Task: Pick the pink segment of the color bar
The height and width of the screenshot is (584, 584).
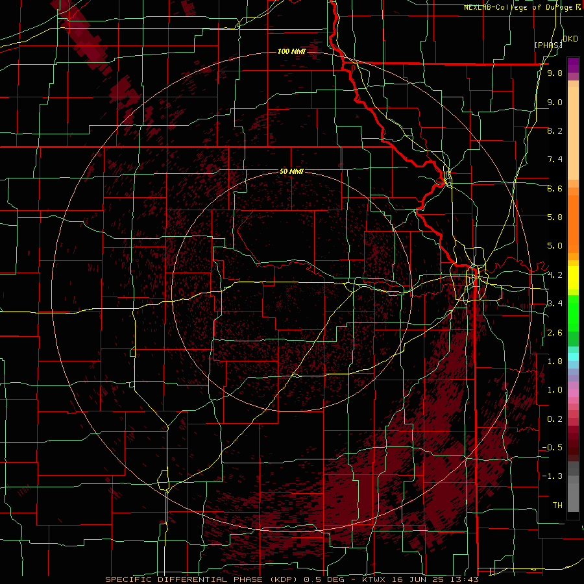Action: point(573,393)
